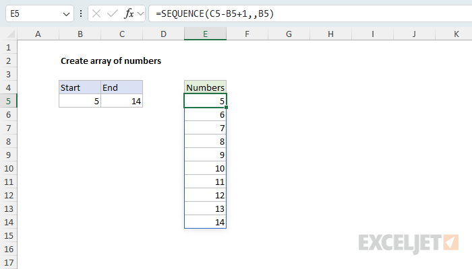
Task: Click the Cancel (X) formula button
Action: 96,13
